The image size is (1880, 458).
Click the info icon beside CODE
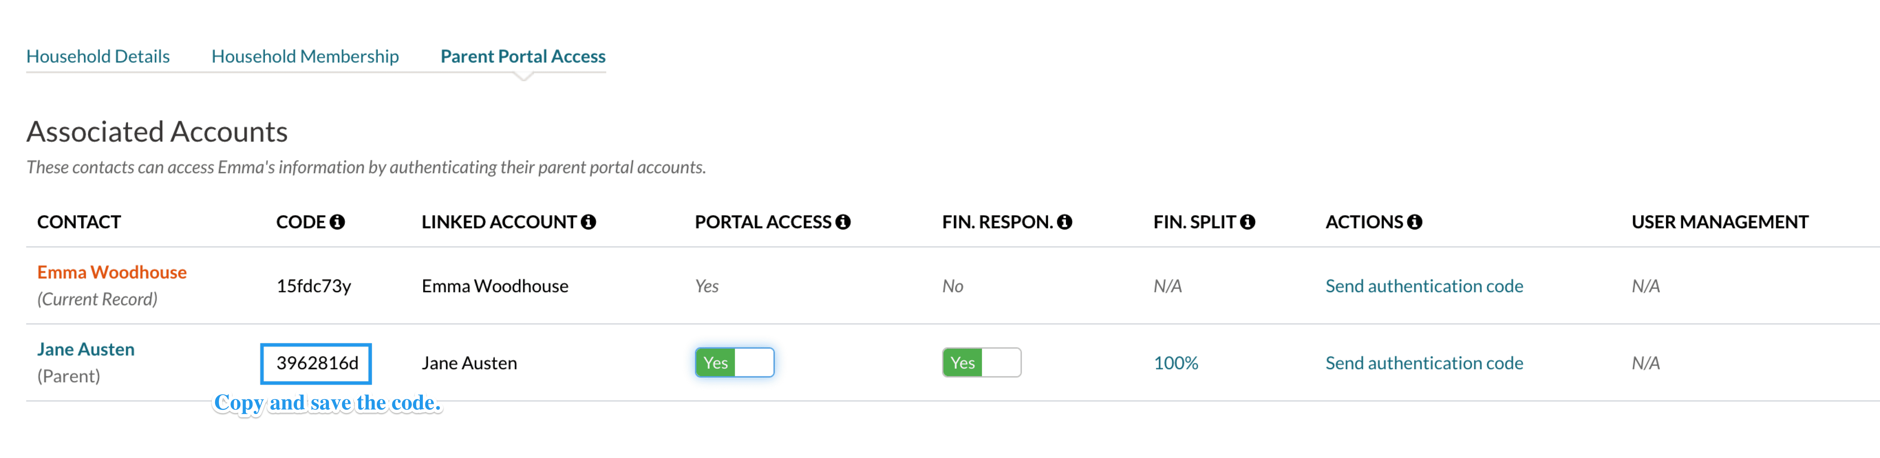coord(337,222)
